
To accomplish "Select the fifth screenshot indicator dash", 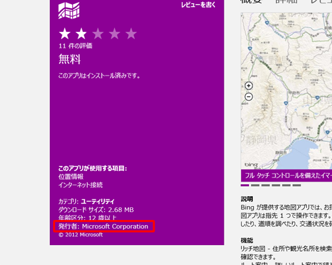I will 286,185.
